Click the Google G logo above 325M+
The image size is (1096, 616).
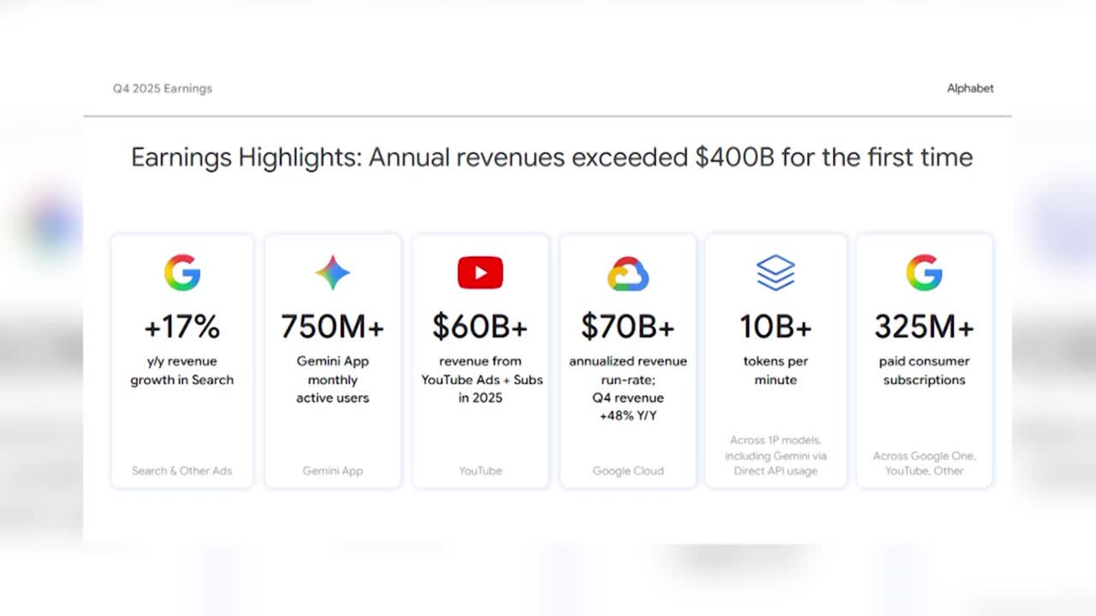click(924, 273)
